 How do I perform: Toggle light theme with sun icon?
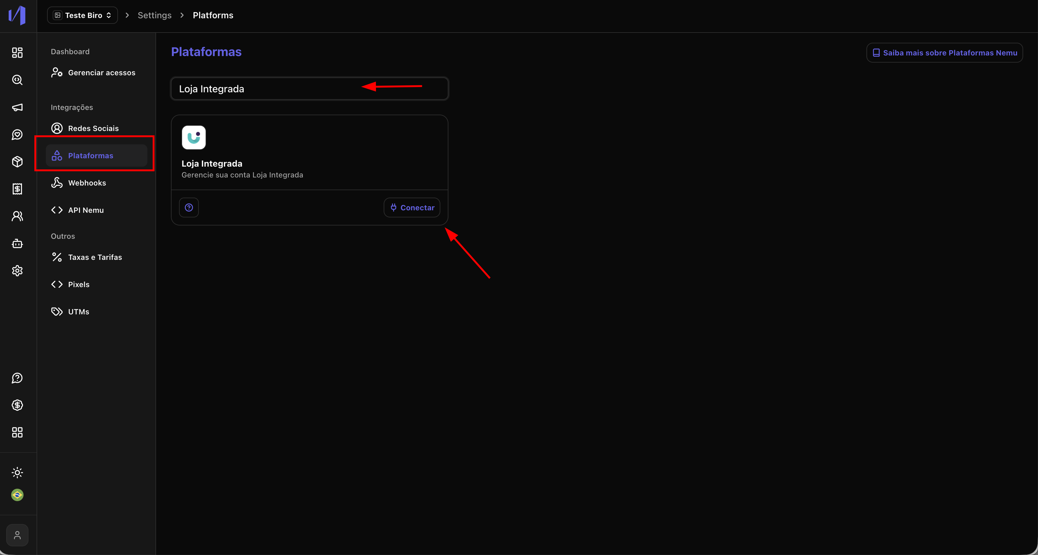tap(17, 472)
